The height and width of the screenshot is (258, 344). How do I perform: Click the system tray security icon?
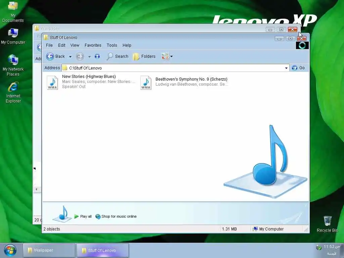pyautogui.click(x=318, y=248)
